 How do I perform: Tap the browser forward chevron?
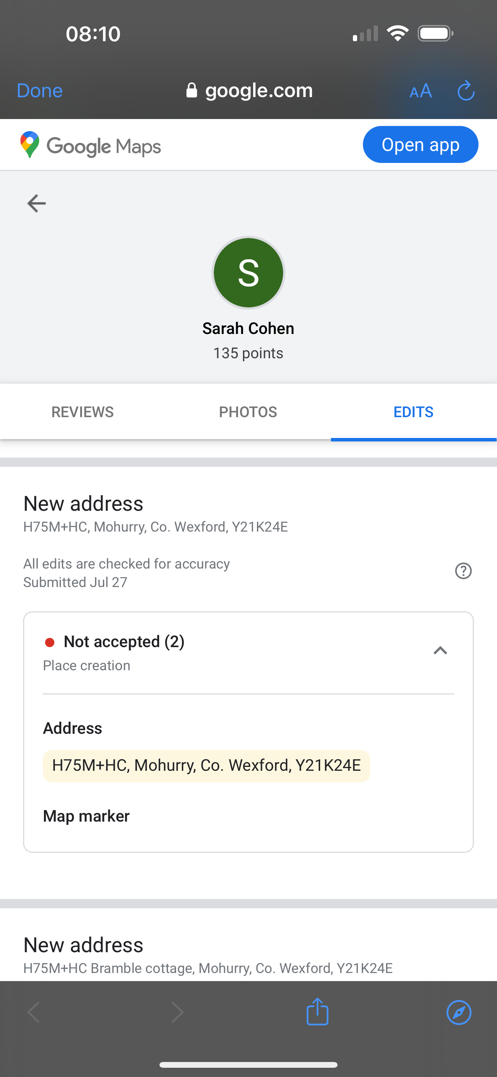[178, 1012]
